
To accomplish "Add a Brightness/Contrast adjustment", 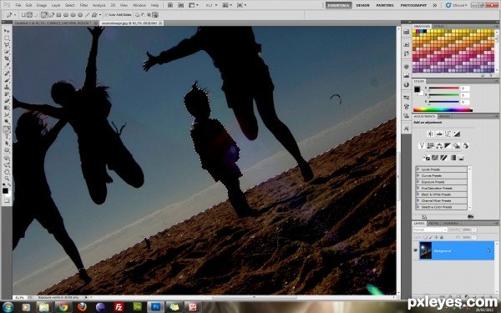I will click(x=430, y=134).
